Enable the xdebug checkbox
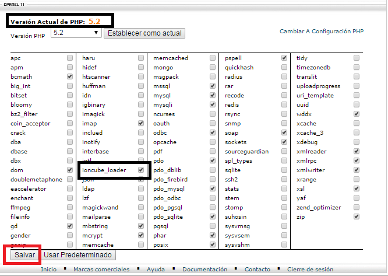Image resolution: width=388 pixels, height=276 pixels. 357,142
